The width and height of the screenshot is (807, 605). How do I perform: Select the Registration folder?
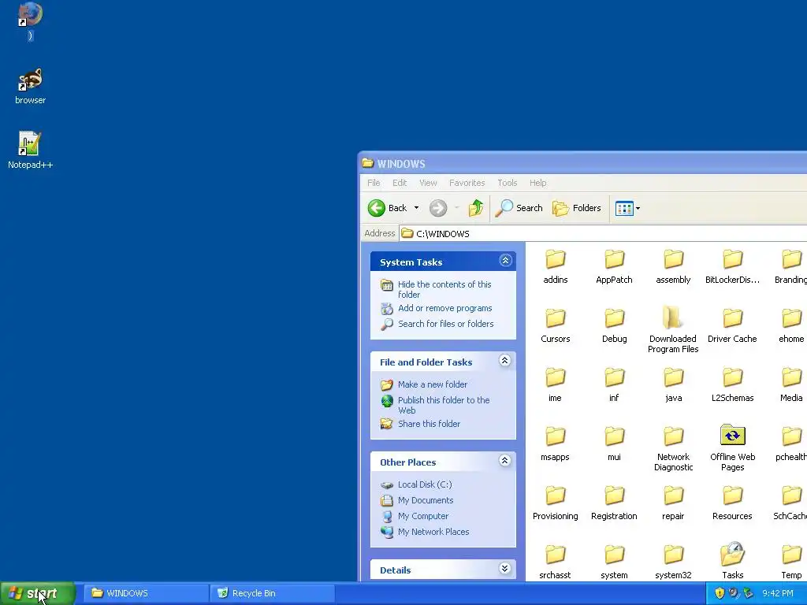(614, 503)
